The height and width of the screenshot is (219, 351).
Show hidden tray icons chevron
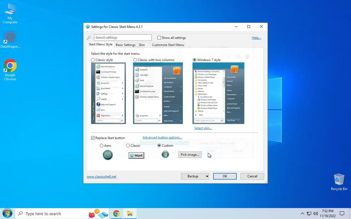click(x=302, y=214)
